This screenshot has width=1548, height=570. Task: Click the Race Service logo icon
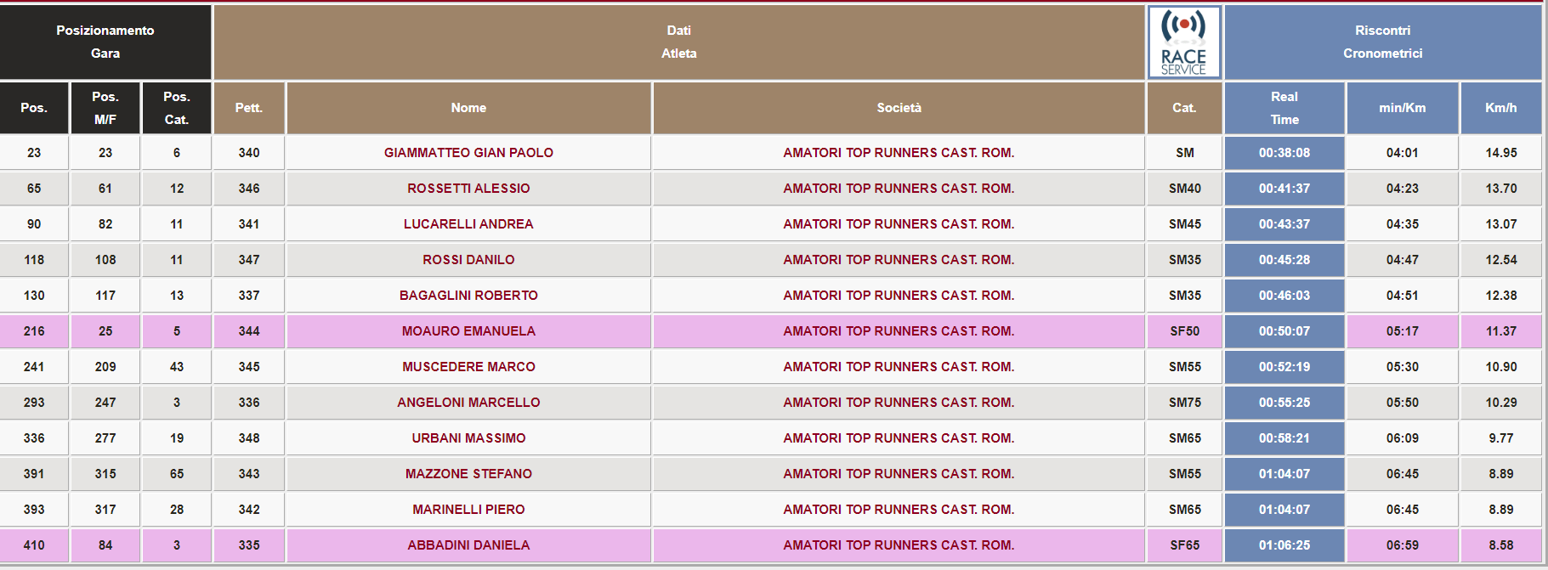pyautogui.click(x=1184, y=42)
